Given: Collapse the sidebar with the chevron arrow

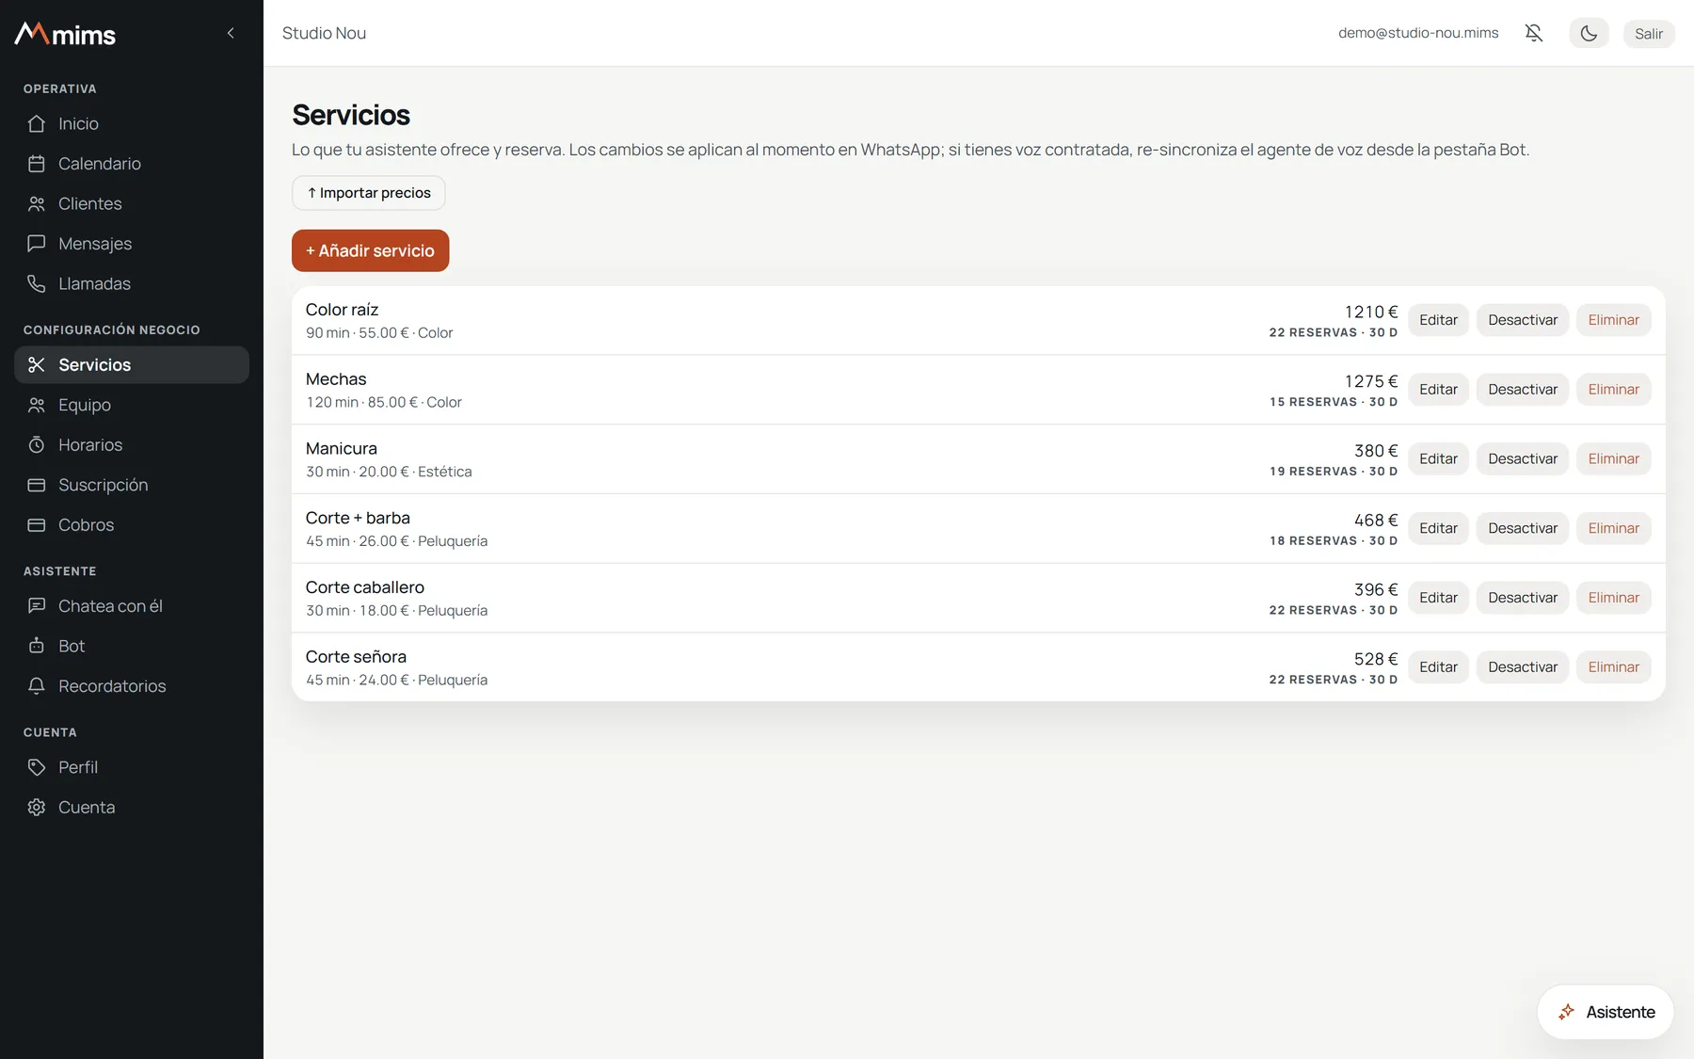Looking at the screenshot, I should pos(231,33).
